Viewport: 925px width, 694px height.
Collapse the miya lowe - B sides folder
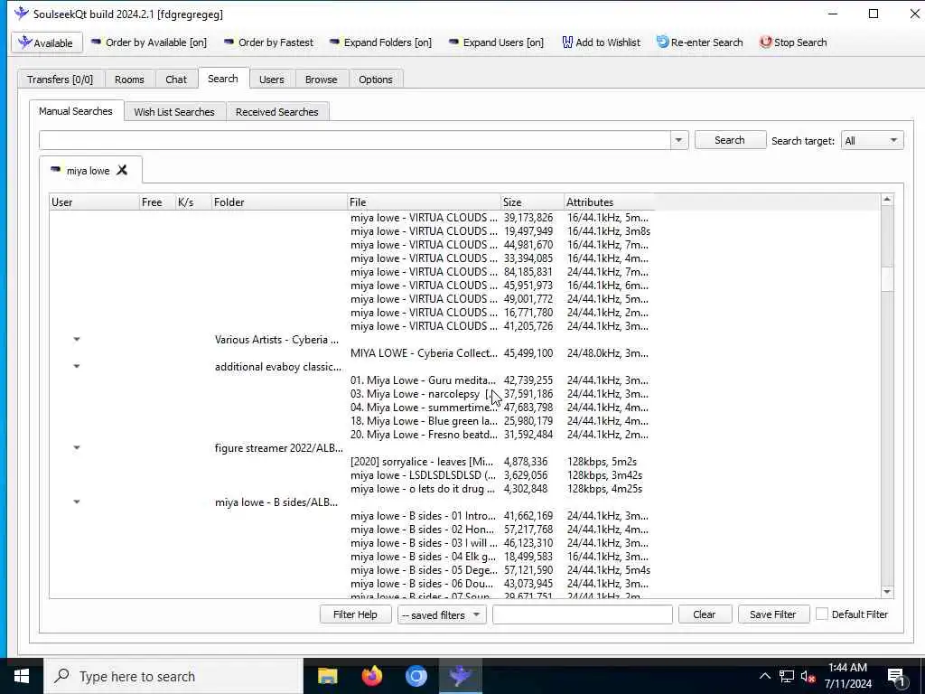pyautogui.click(x=77, y=502)
